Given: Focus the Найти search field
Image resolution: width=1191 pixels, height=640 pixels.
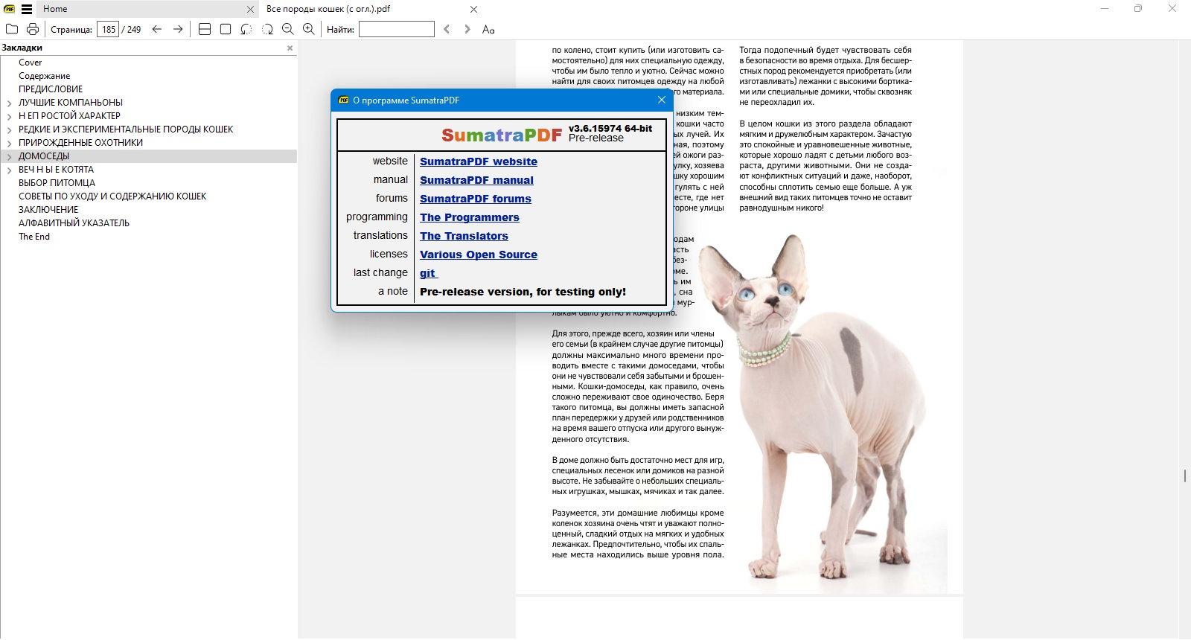Looking at the screenshot, I should click(396, 29).
